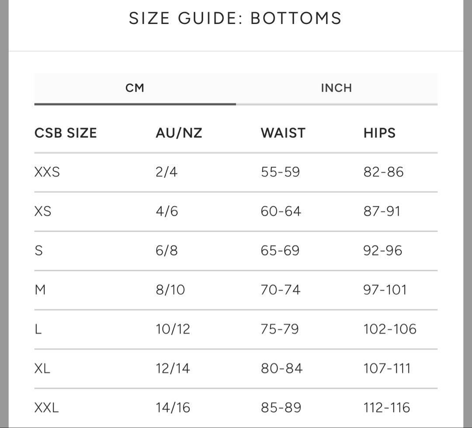Click the waist measurement 80-84
The width and height of the screenshot is (472, 428).
tap(281, 369)
